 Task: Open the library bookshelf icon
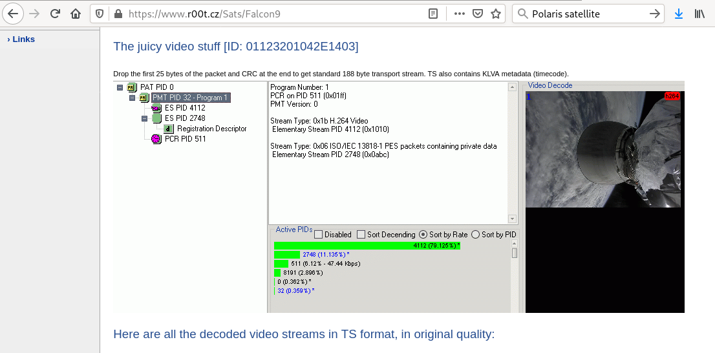(699, 14)
